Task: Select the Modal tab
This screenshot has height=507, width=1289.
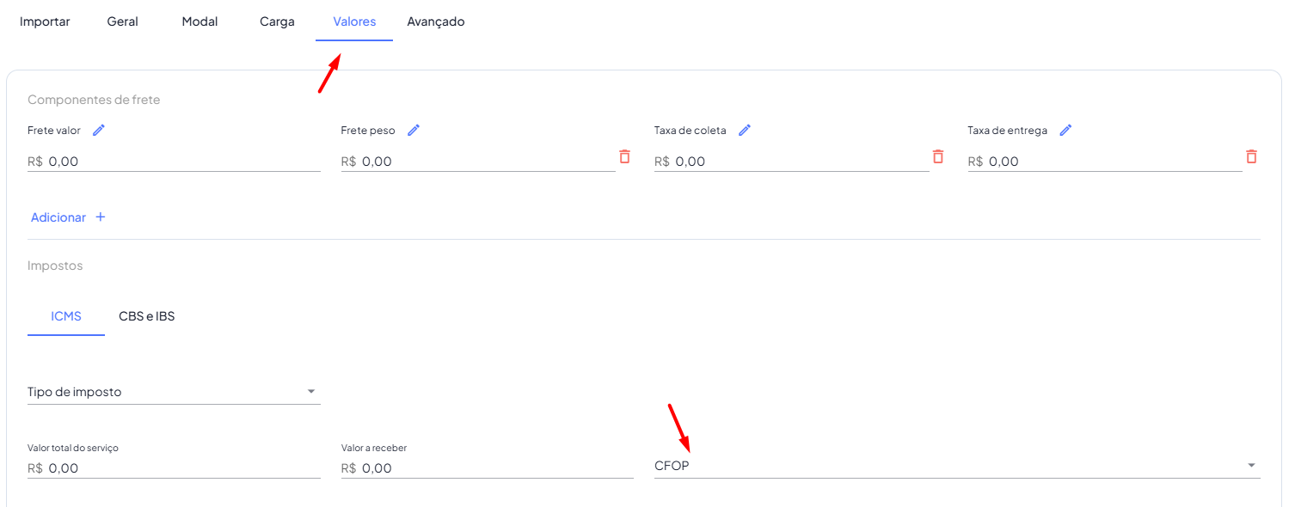Action: (x=199, y=21)
